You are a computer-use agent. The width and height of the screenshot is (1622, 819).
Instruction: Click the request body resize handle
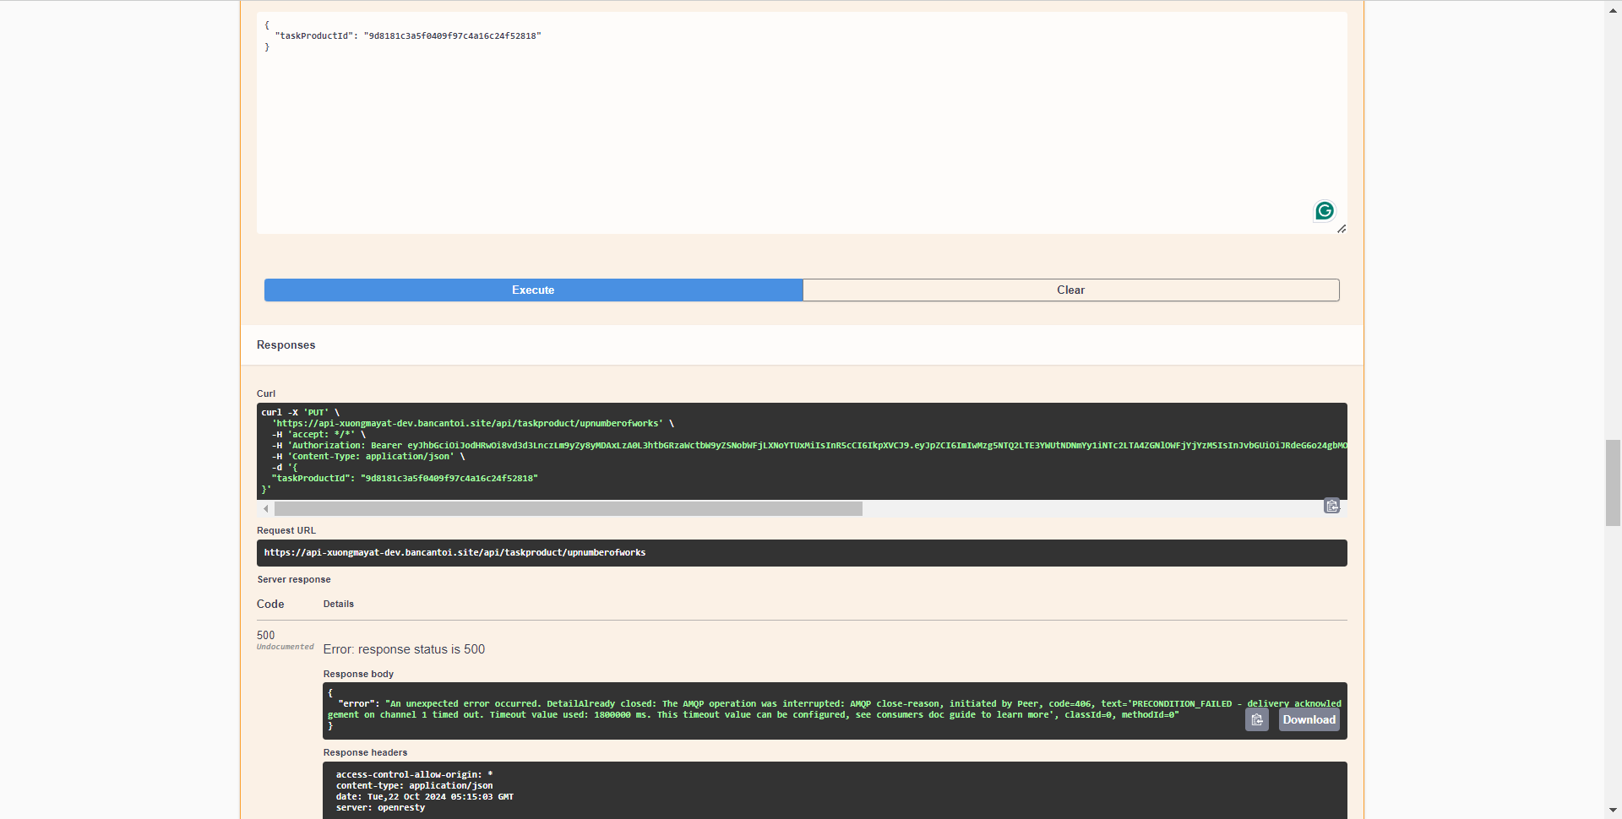click(1341, 229)
